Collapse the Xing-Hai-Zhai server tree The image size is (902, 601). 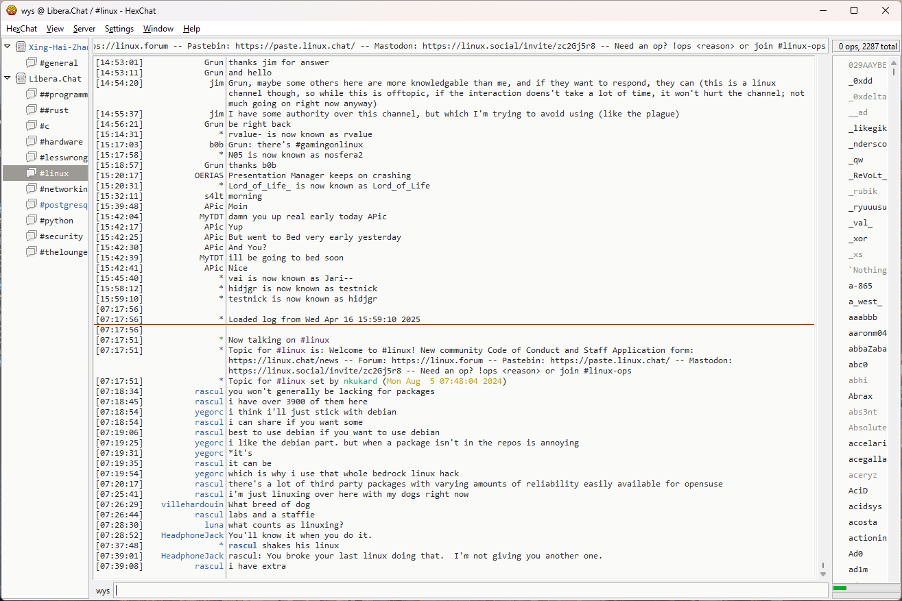pyautogui.click(x=8, y=47)
